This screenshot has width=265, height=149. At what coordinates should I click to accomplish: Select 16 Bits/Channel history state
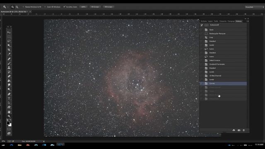(x=223, y=76)
